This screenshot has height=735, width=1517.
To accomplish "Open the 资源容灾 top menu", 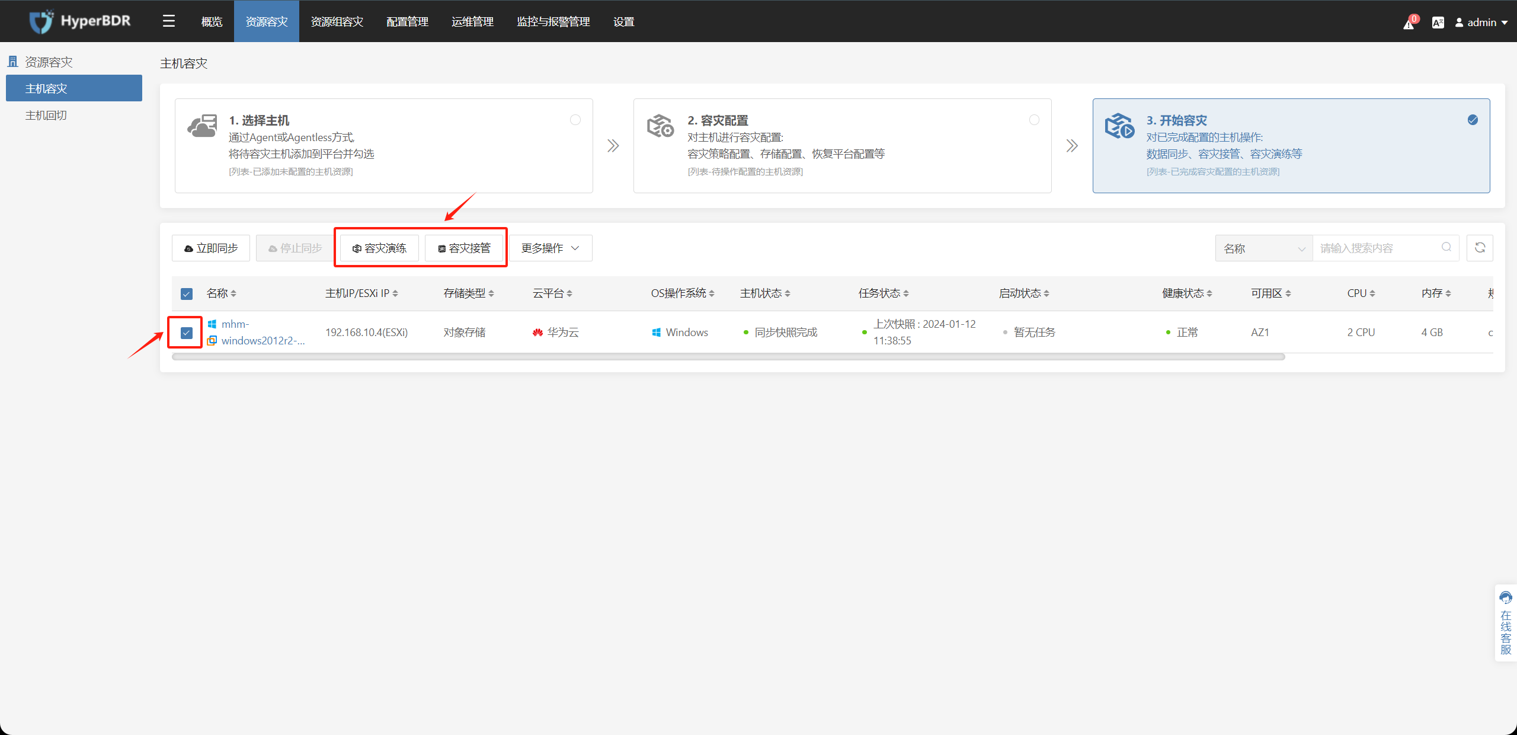I will (x=267, y=21).
